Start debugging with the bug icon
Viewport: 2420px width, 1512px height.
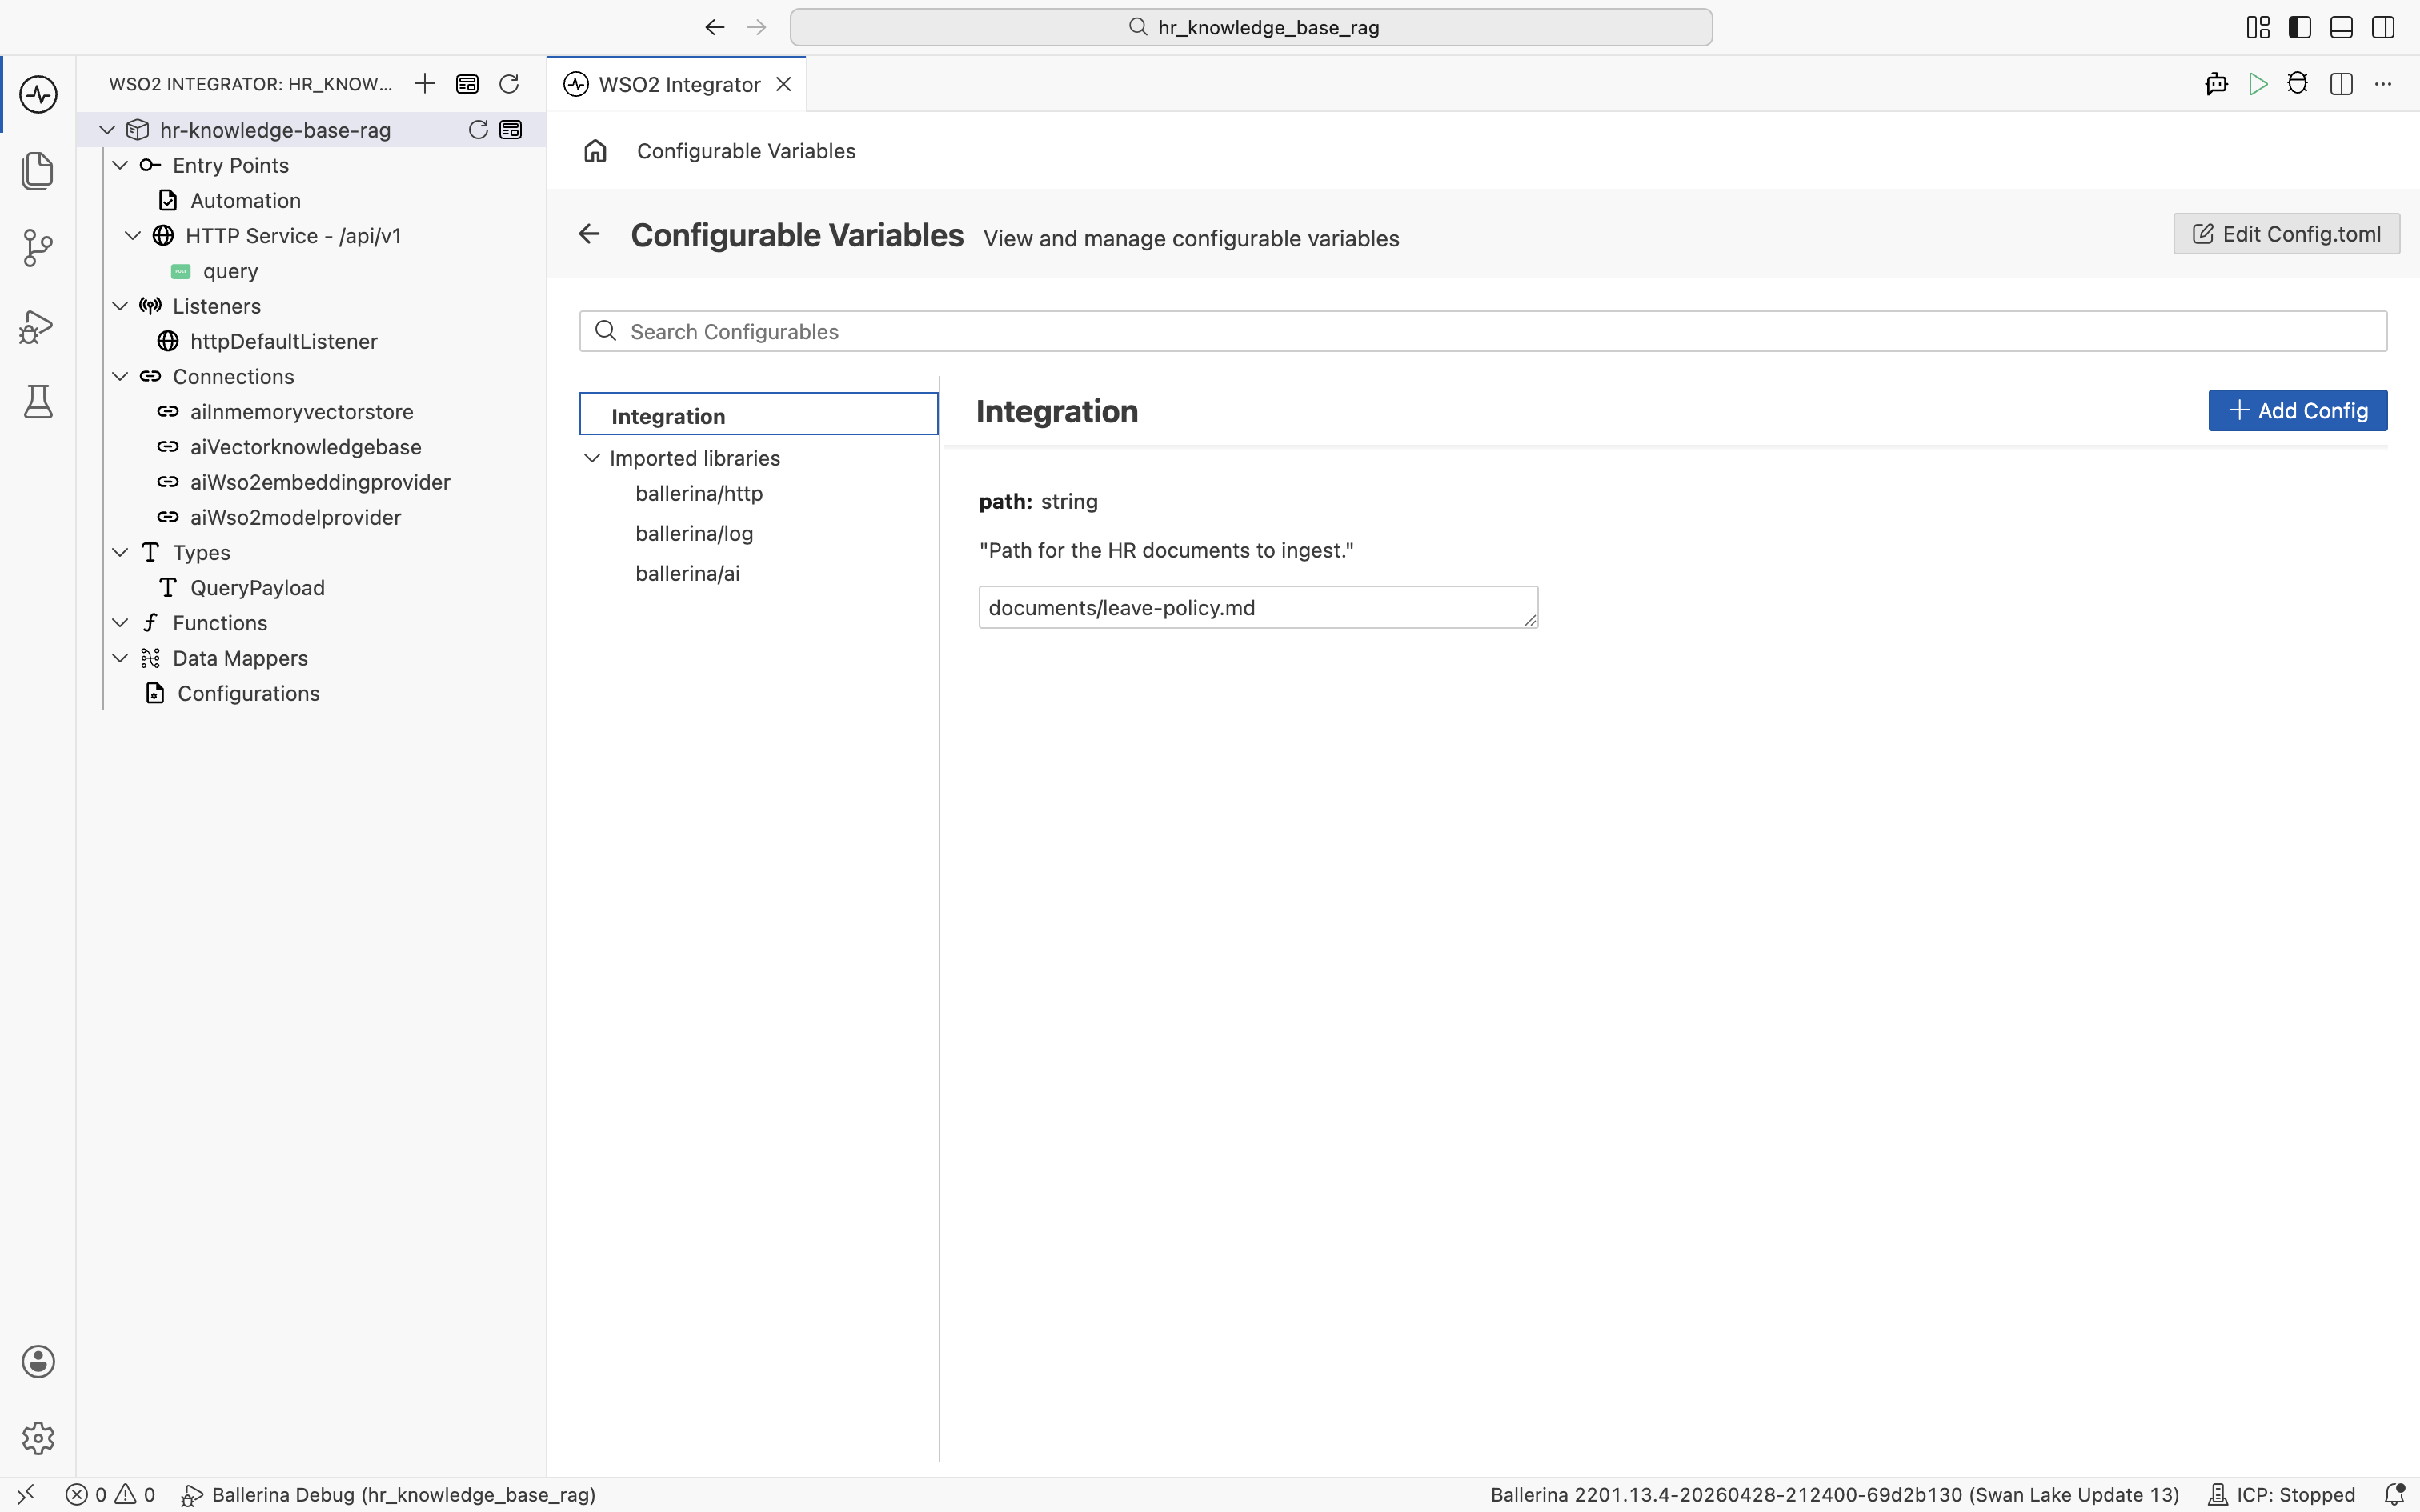click(x=2298, y=84)
